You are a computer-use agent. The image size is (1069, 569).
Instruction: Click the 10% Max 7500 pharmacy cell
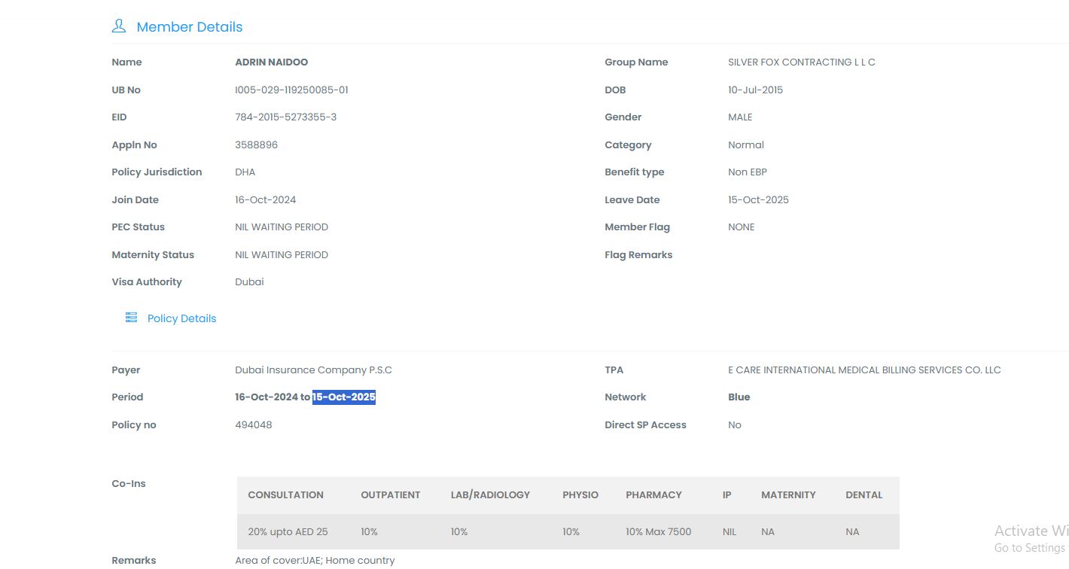click(658, 532)
